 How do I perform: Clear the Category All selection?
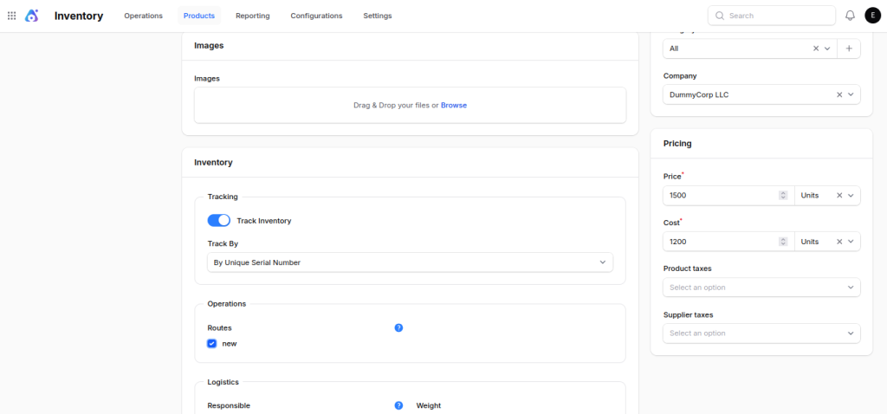point(816,49)
